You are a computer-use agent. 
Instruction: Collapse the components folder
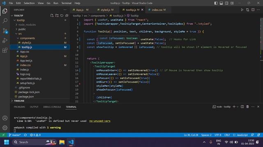click(18, 38)
